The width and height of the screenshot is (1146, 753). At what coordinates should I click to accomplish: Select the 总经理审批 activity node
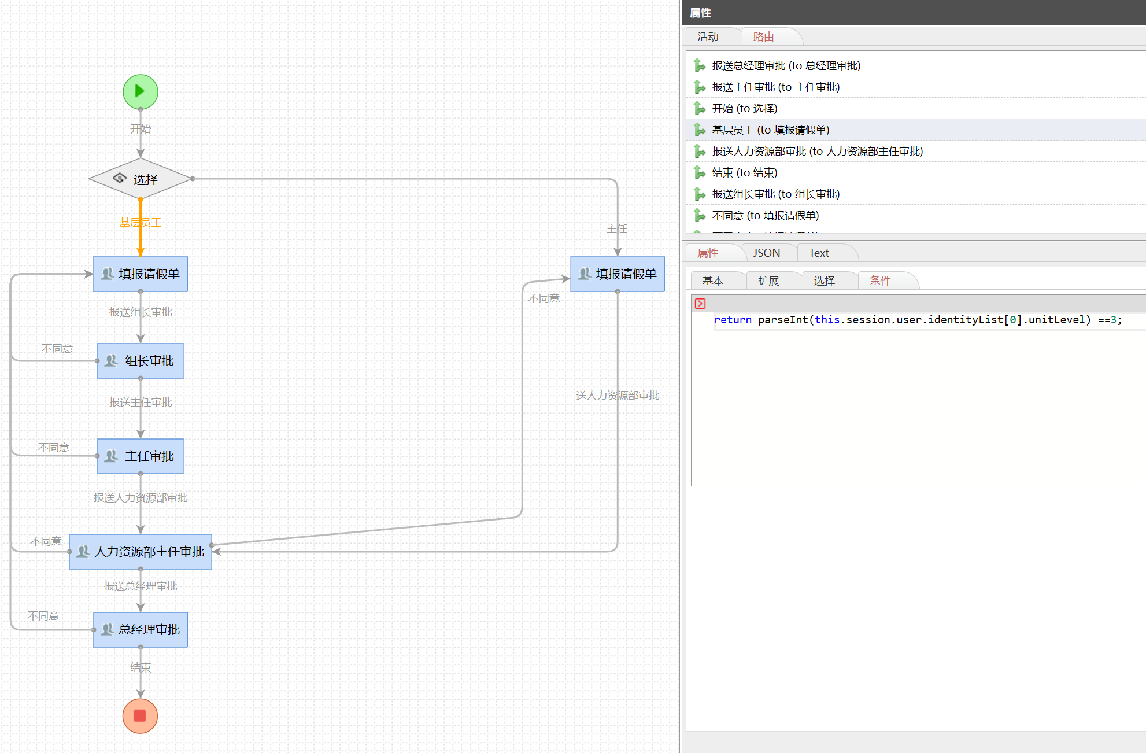(141, 630)
